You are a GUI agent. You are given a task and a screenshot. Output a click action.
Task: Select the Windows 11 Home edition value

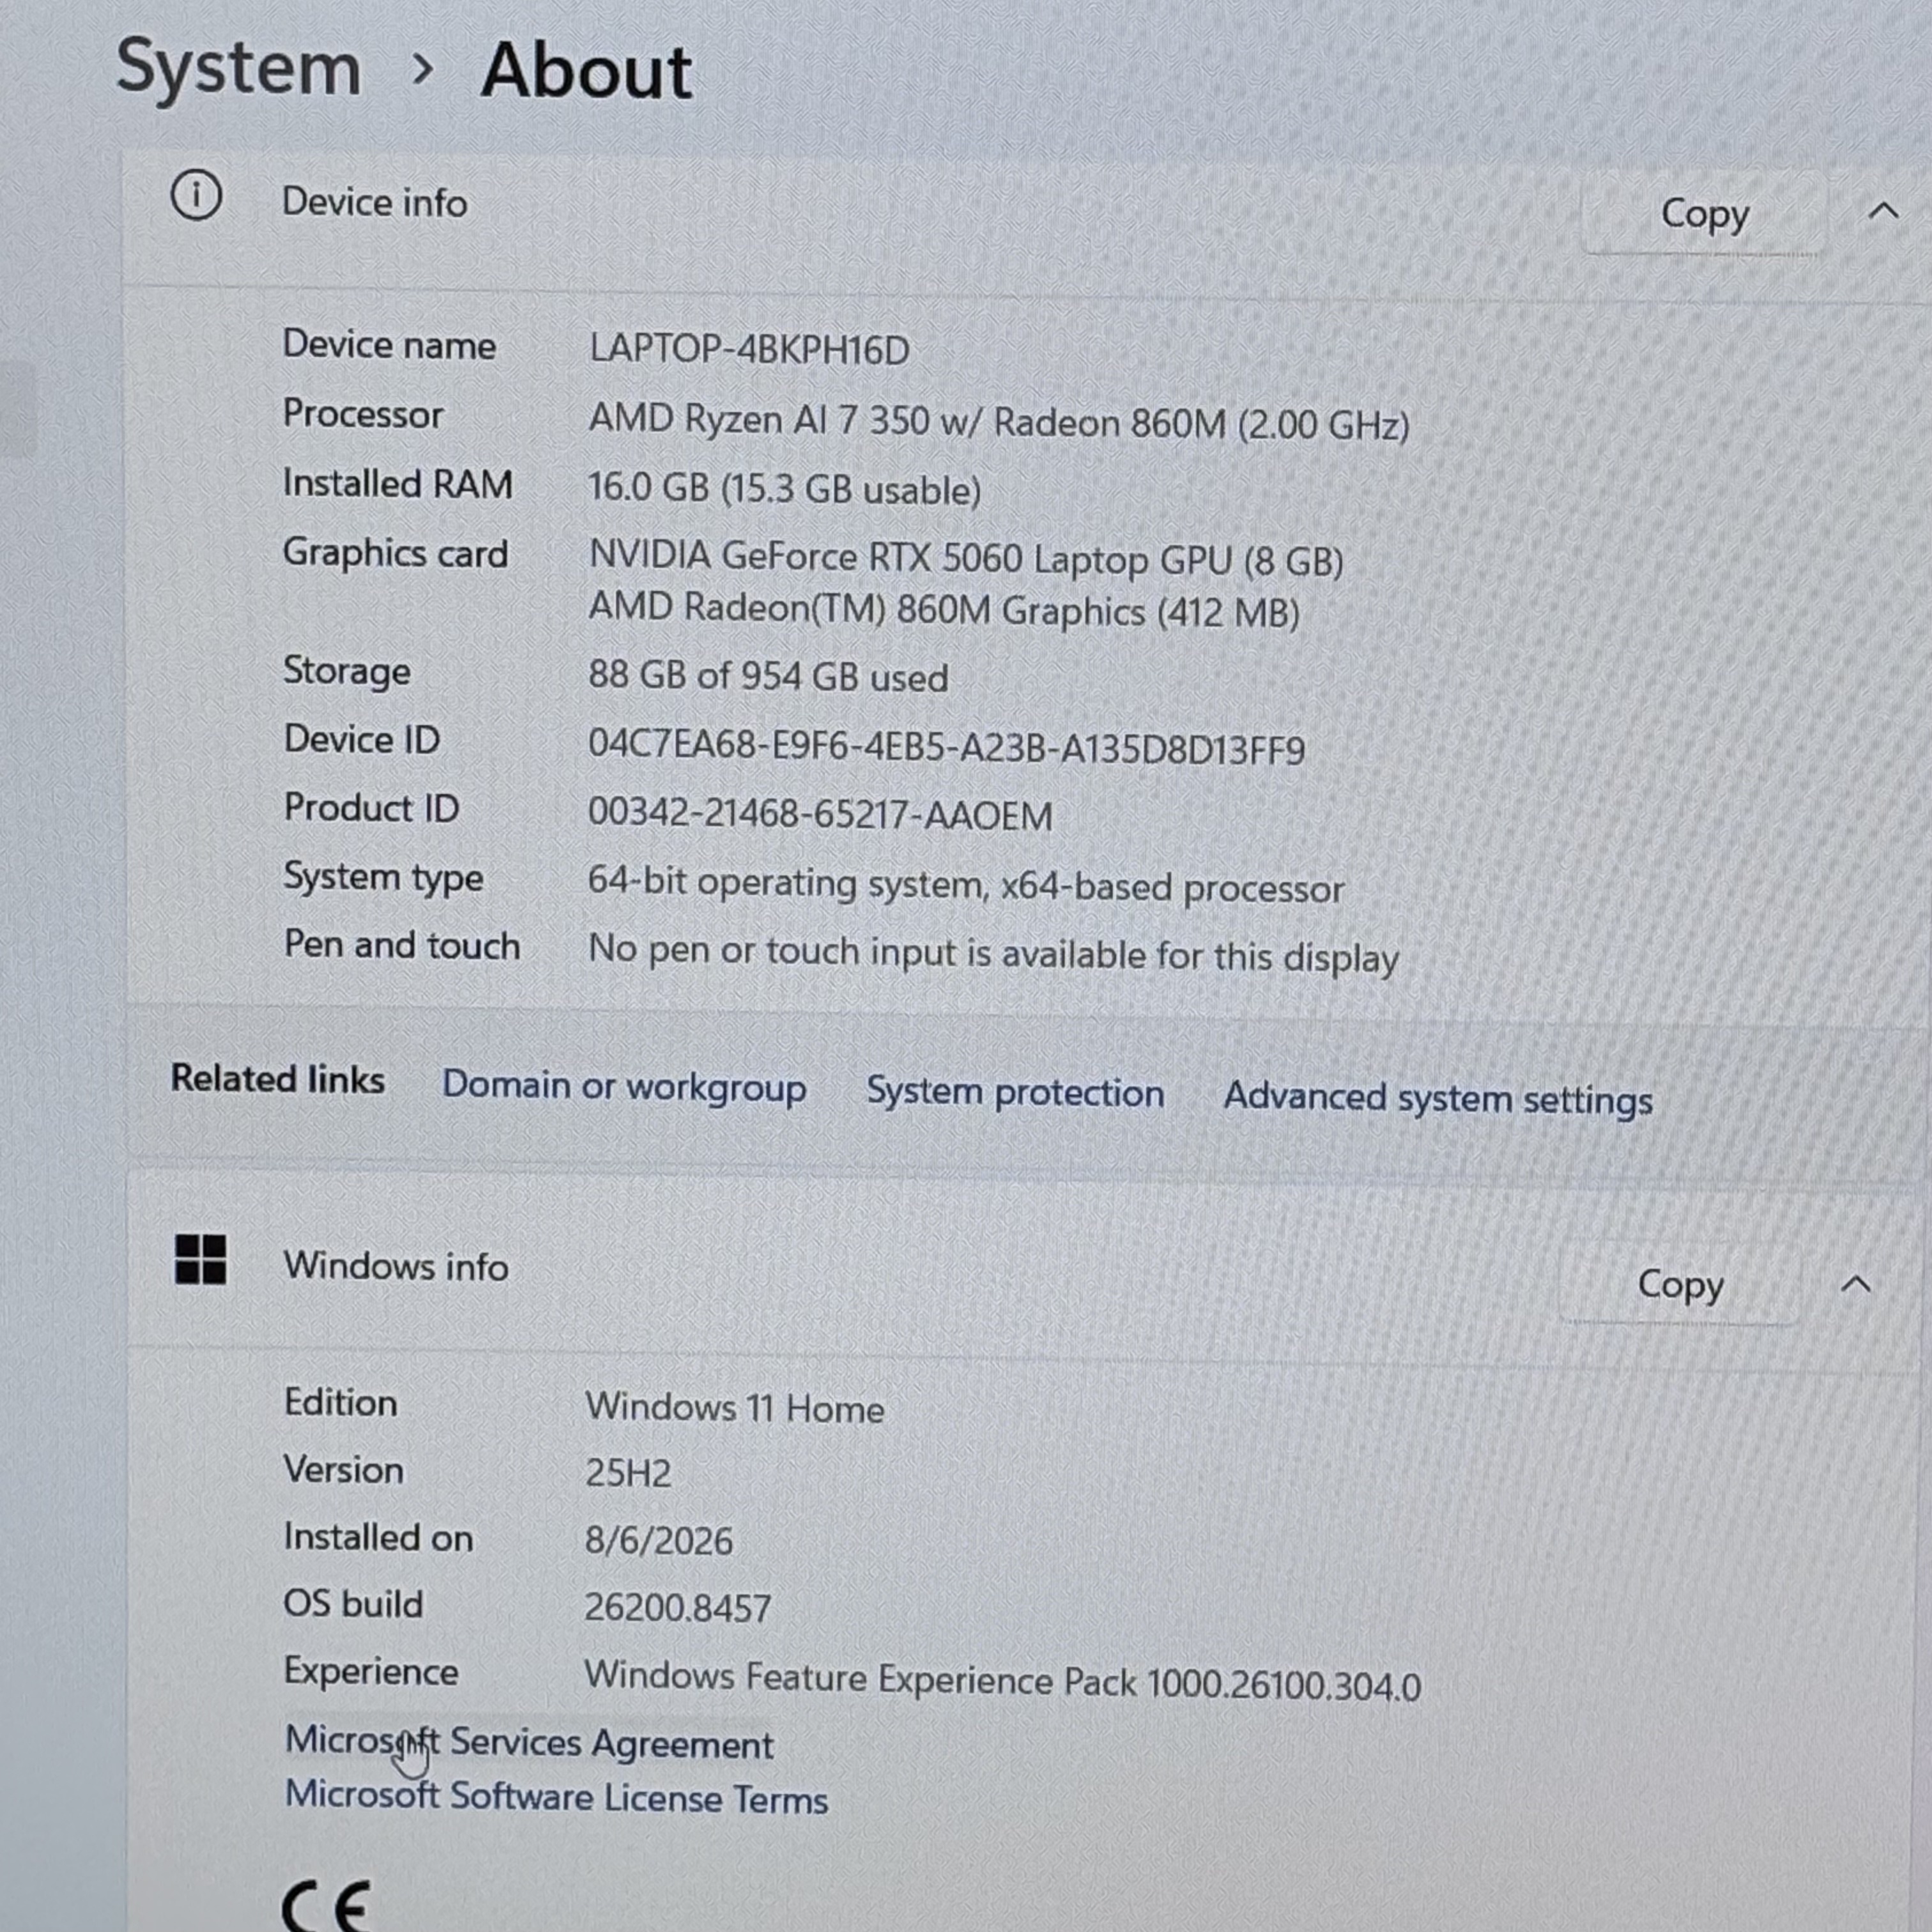coord(734,1408)
